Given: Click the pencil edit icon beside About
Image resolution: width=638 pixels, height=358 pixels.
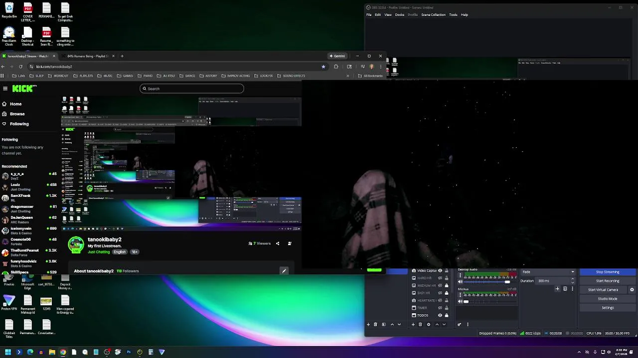Looking at the screenshot, I should click(x=284, y=271).
